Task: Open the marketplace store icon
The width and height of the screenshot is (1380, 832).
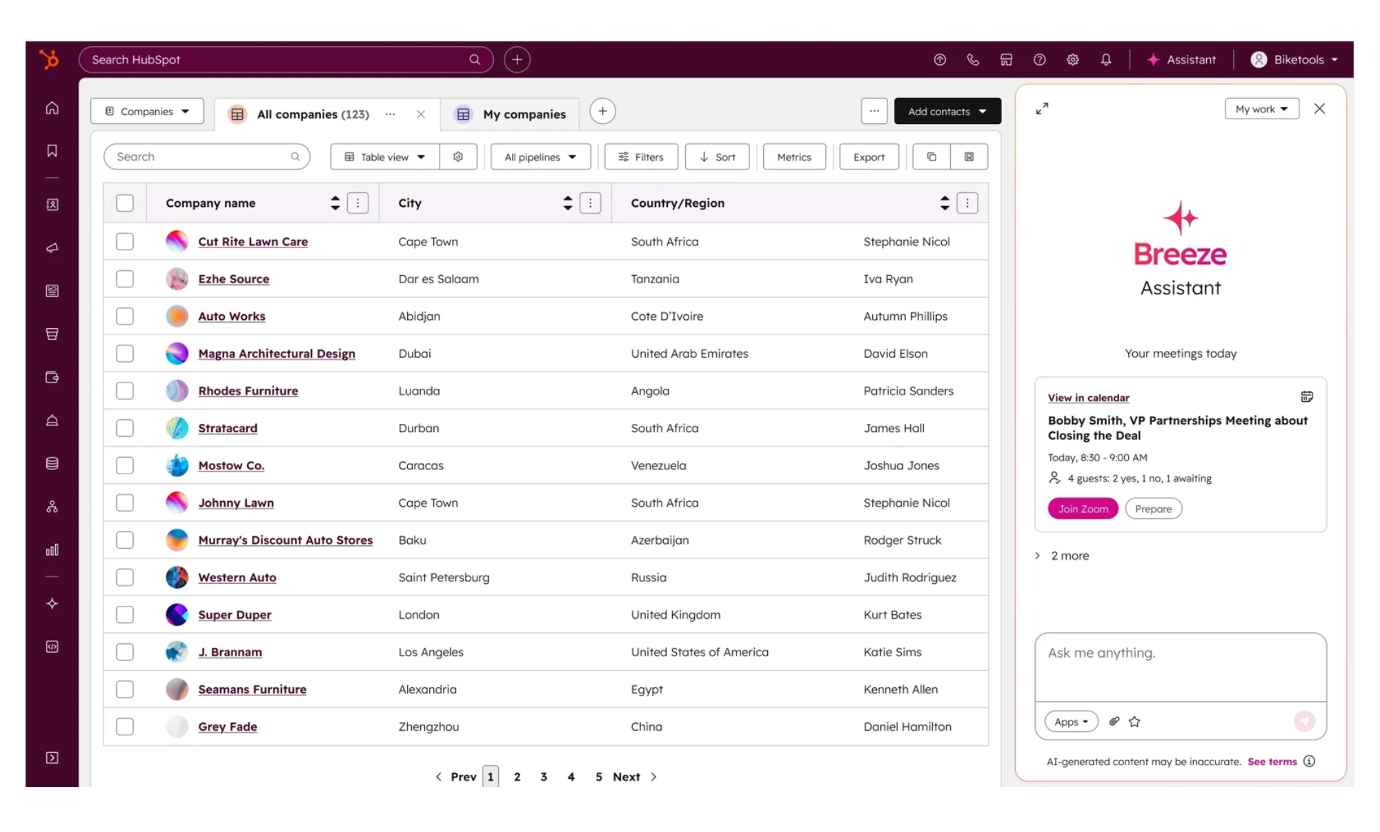Action: click(x=1006, y=60)
